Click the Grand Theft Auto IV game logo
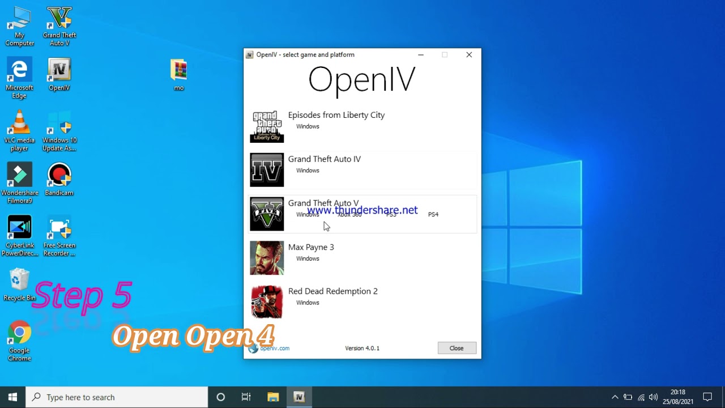The height and width of the screenshot is (408, 725). pos(267,170)
